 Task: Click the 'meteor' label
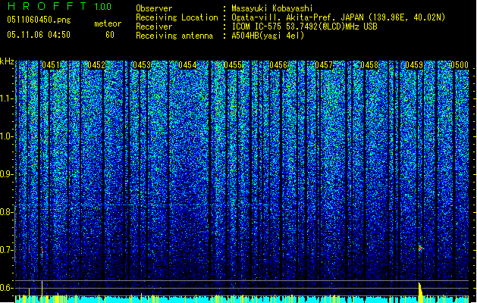click(108, 23)
